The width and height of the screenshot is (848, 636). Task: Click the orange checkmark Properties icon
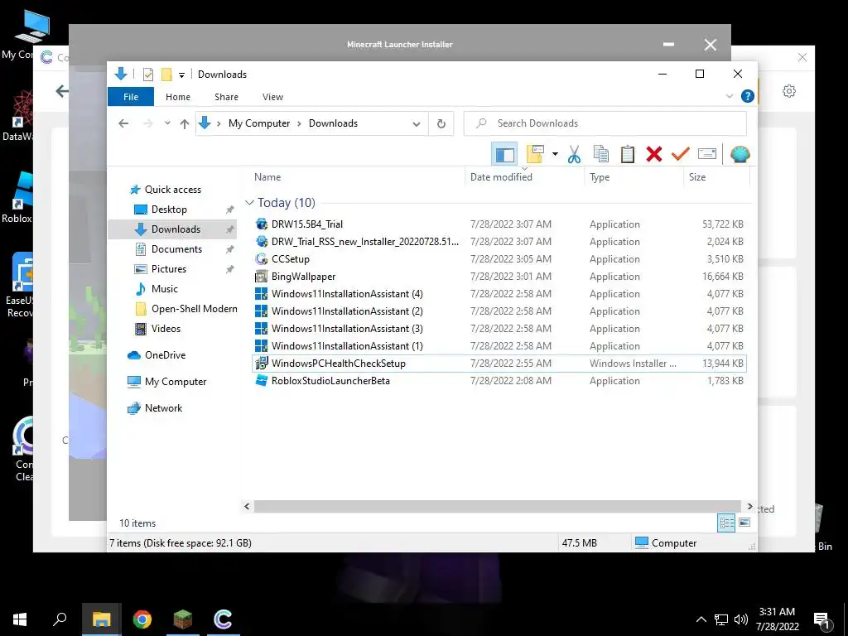tap(681, 154)
